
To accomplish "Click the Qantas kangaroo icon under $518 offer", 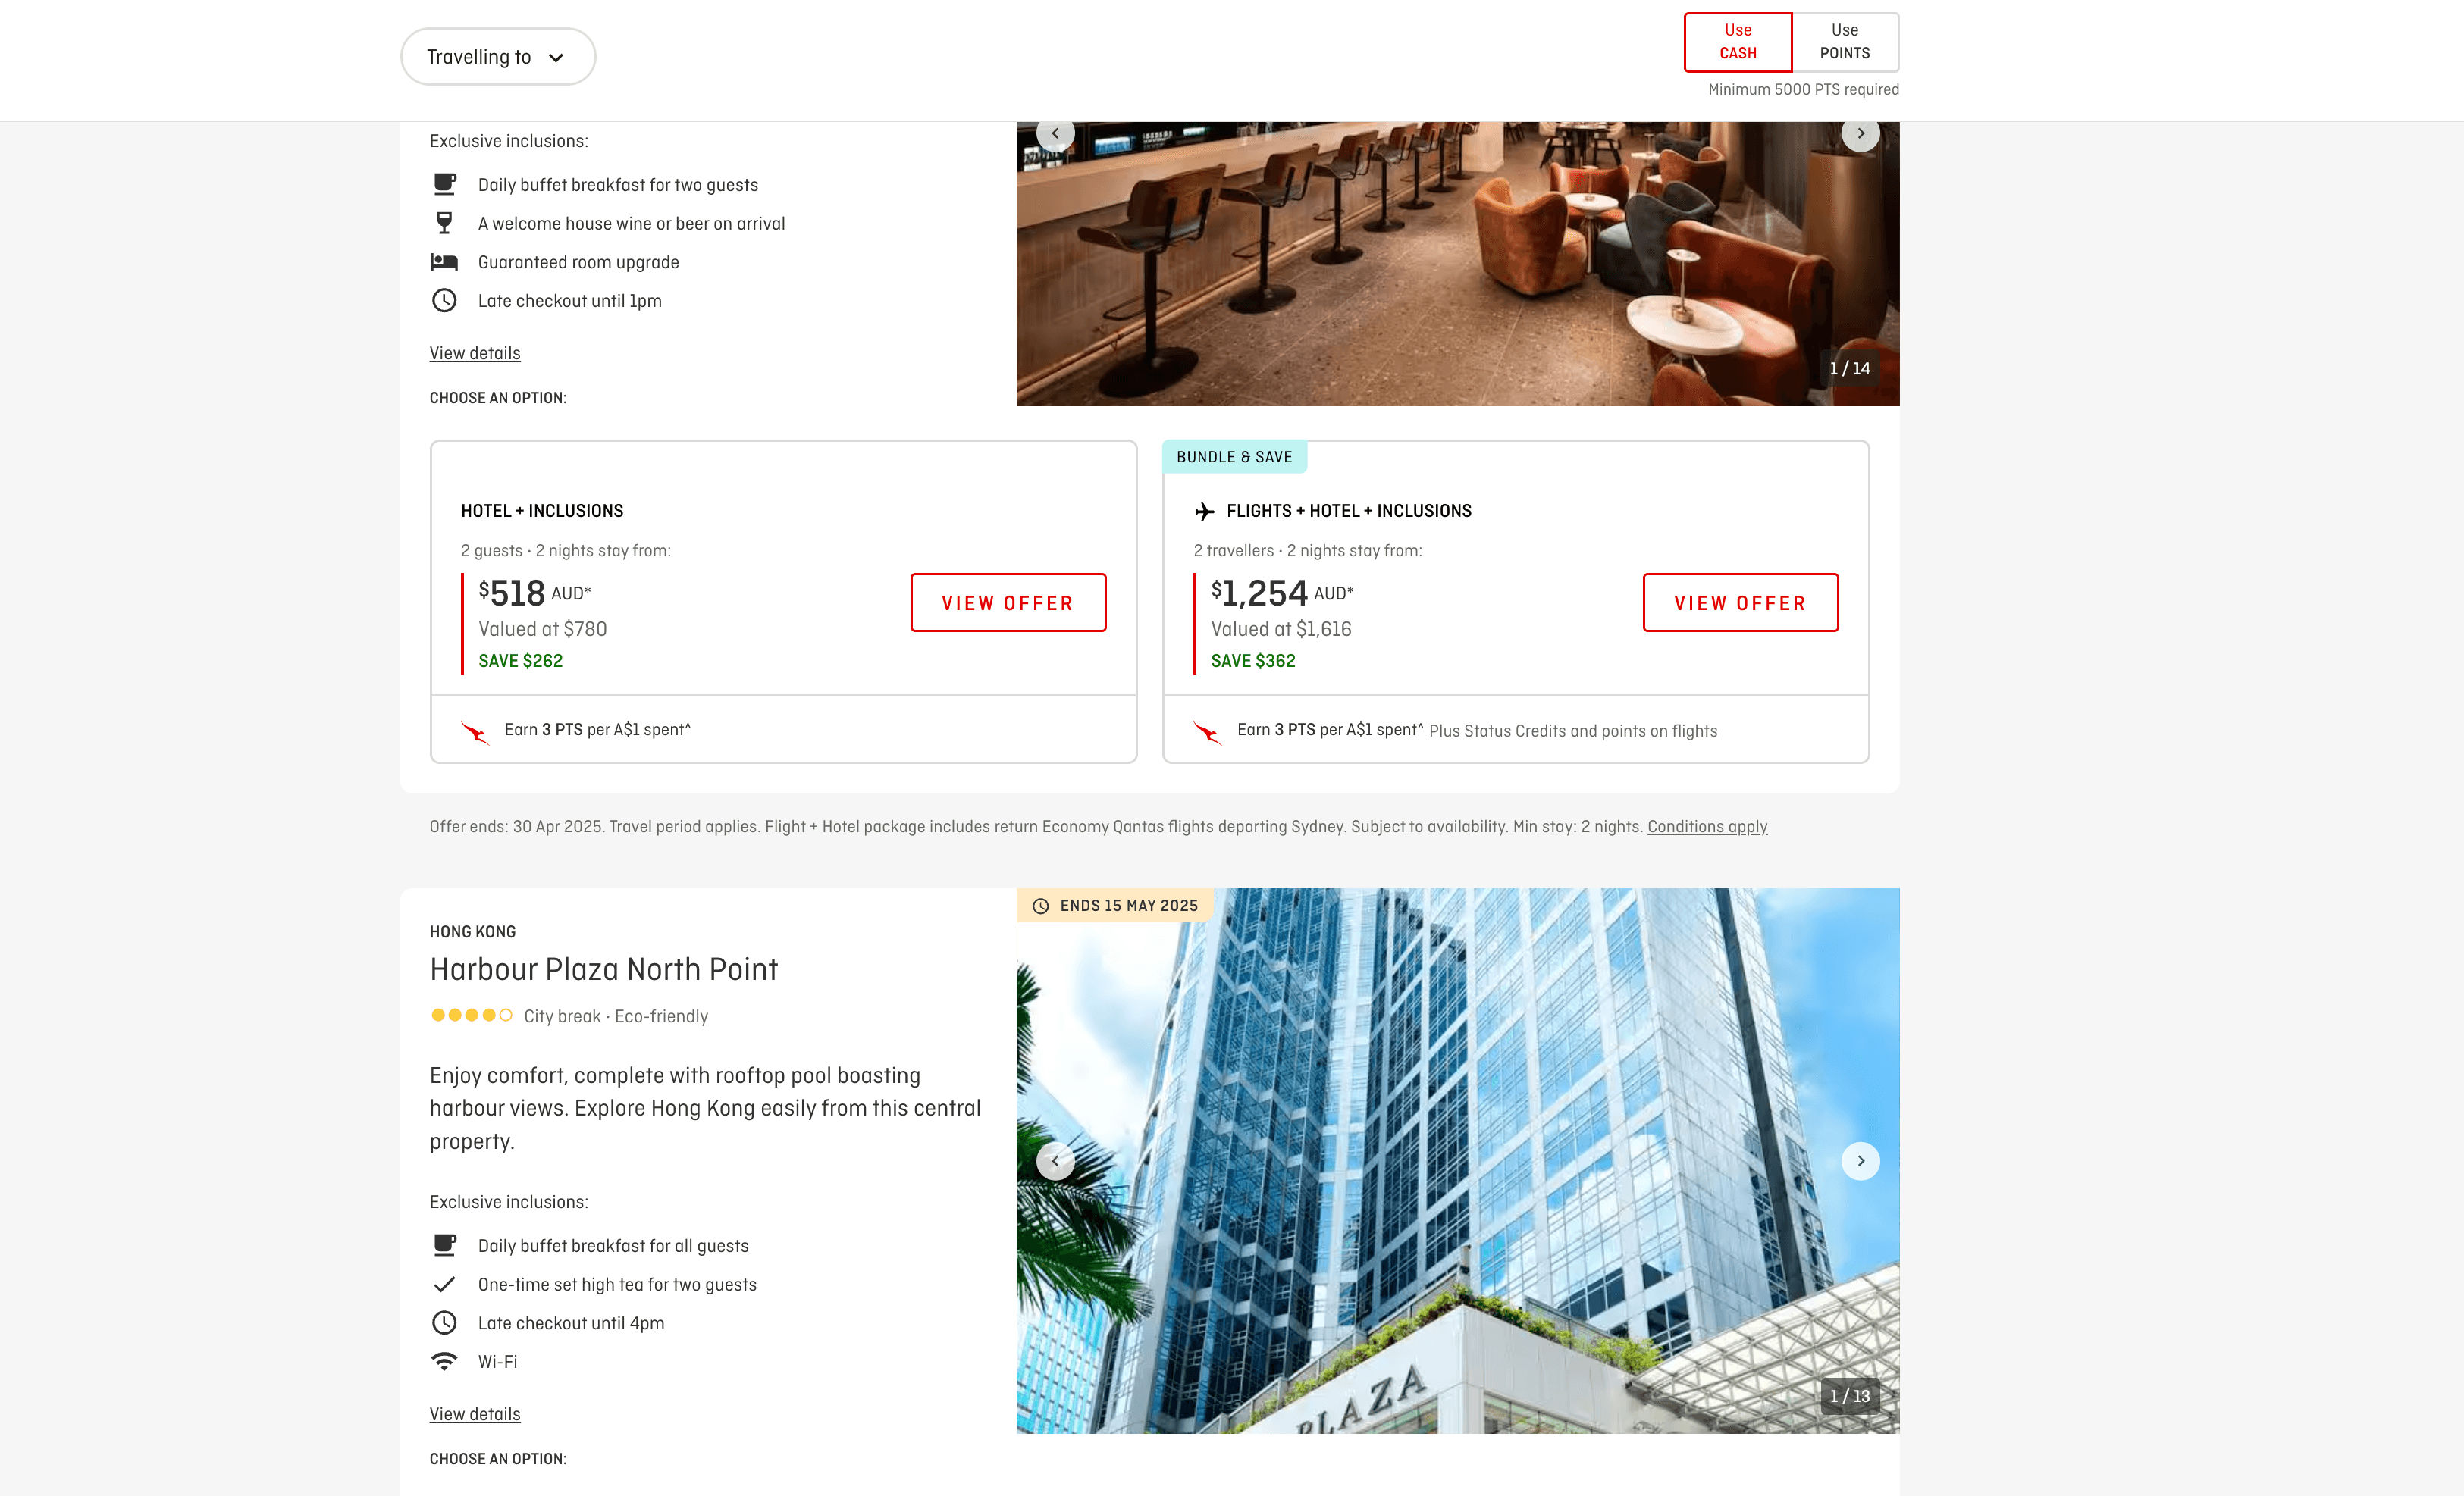I will coord(475,733).
